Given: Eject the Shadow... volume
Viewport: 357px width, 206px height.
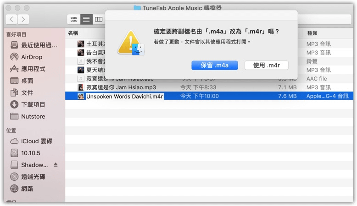Looking at the screenshot, I should tap(56, 165).
